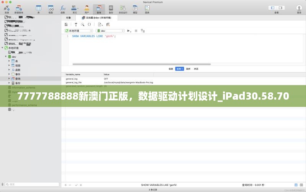Click the export result icon in query toolbar

tap(108, 24)
